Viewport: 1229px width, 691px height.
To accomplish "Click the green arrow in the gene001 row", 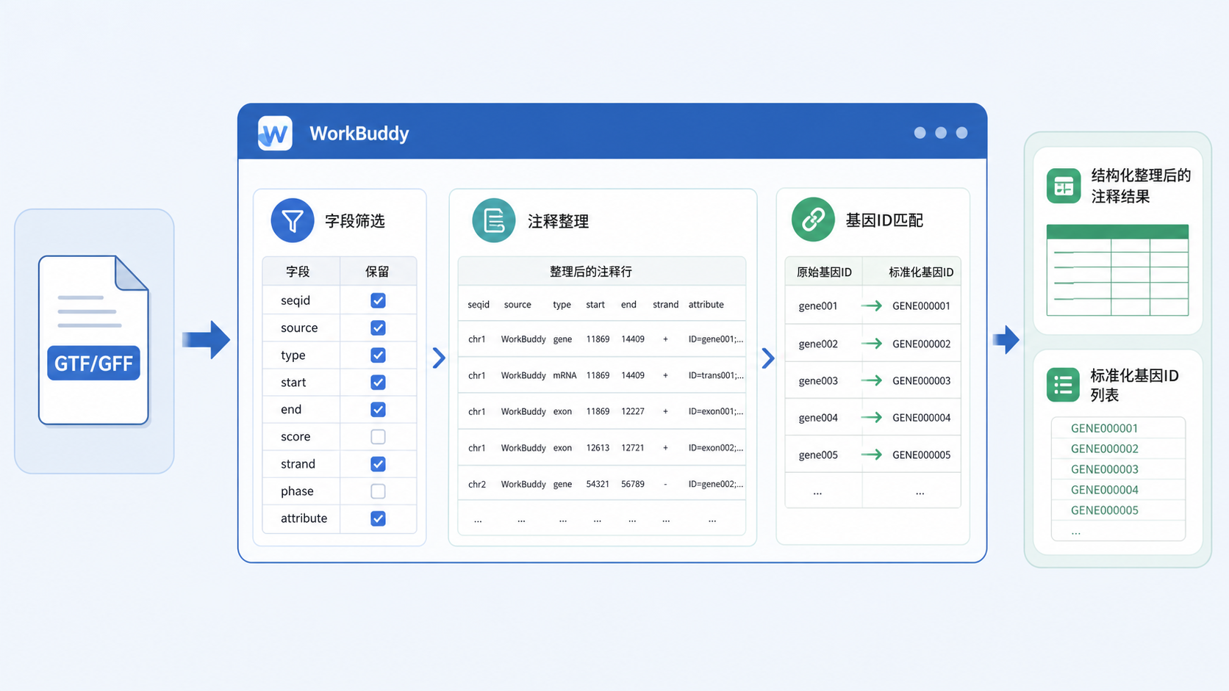I will (x=872, y=305).
